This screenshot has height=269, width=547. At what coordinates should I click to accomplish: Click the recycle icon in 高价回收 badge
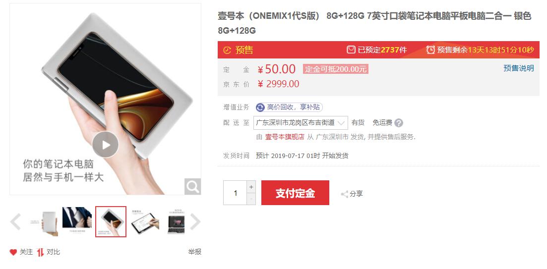pos(260,108)
